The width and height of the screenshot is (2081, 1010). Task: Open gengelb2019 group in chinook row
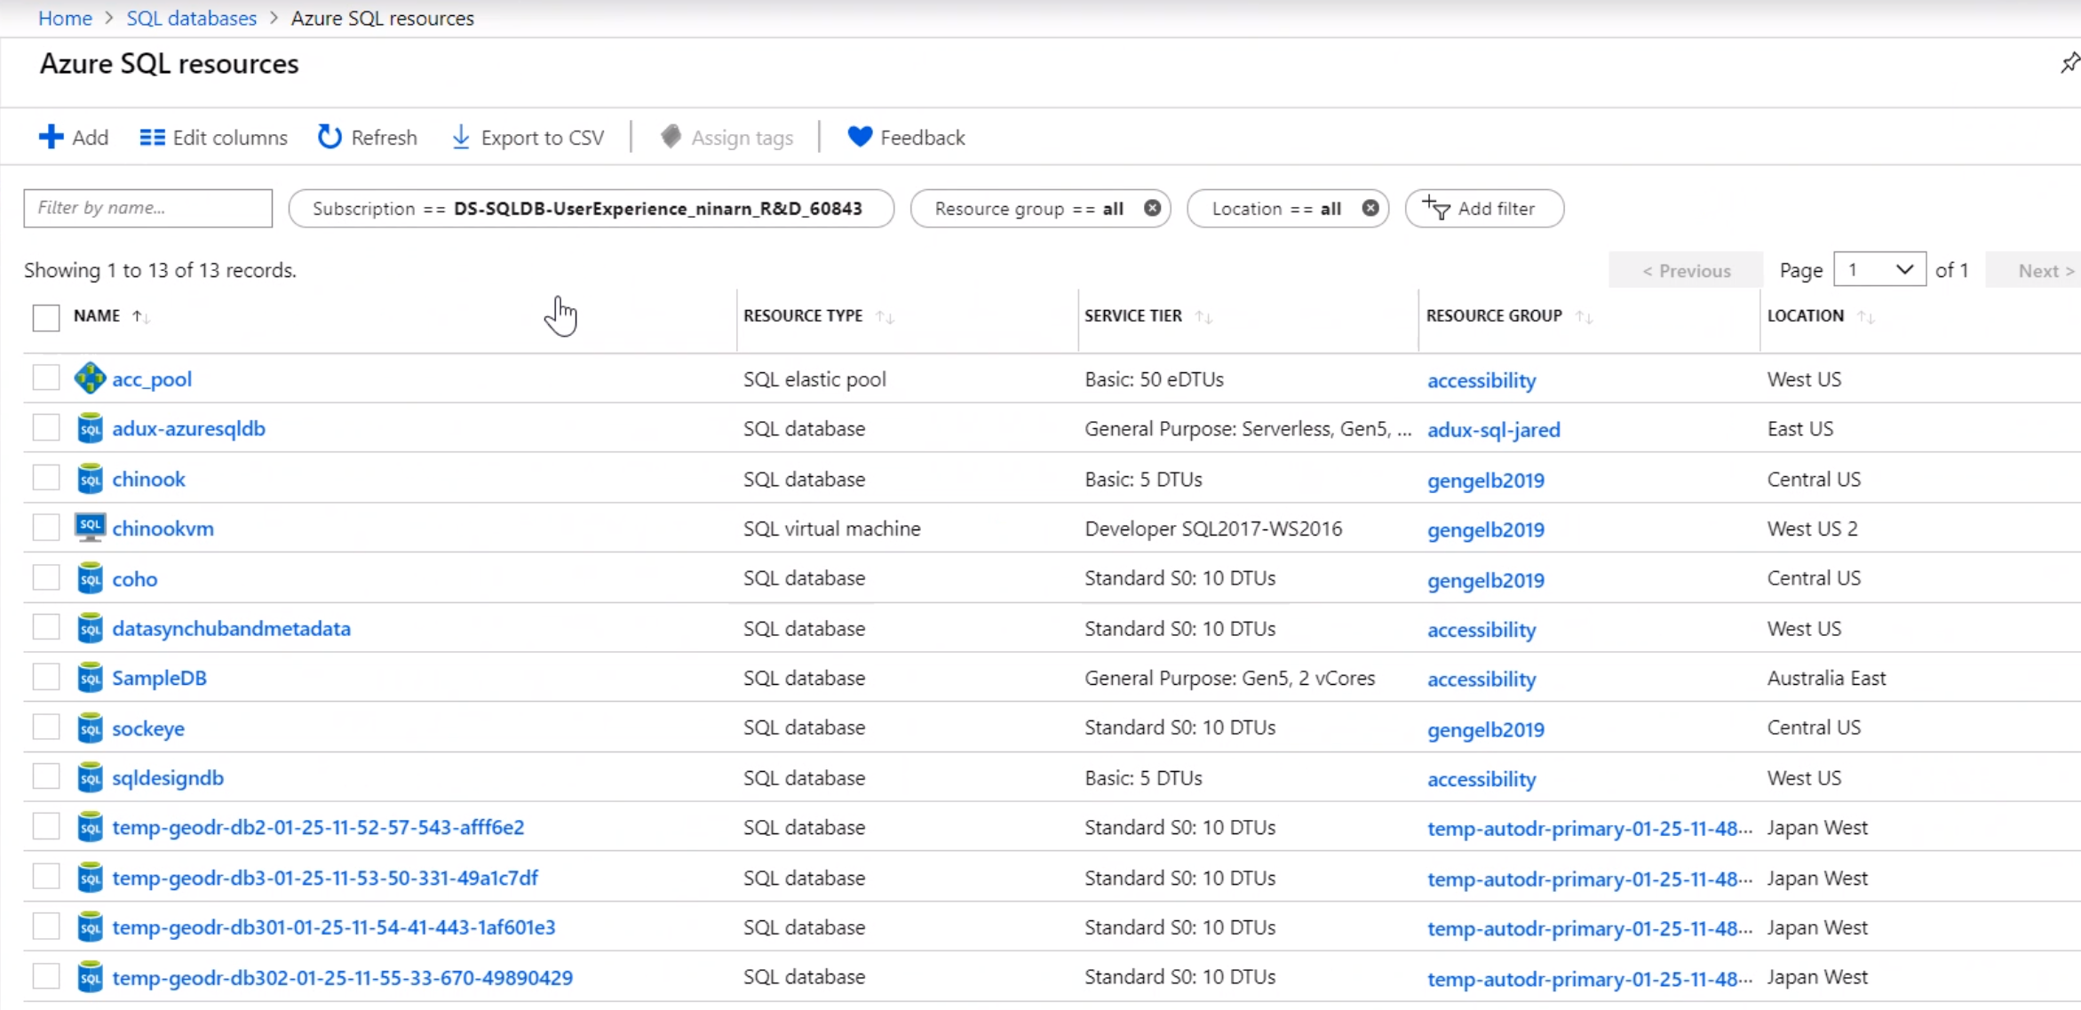pyautogui.click(x=1485, y=480)
